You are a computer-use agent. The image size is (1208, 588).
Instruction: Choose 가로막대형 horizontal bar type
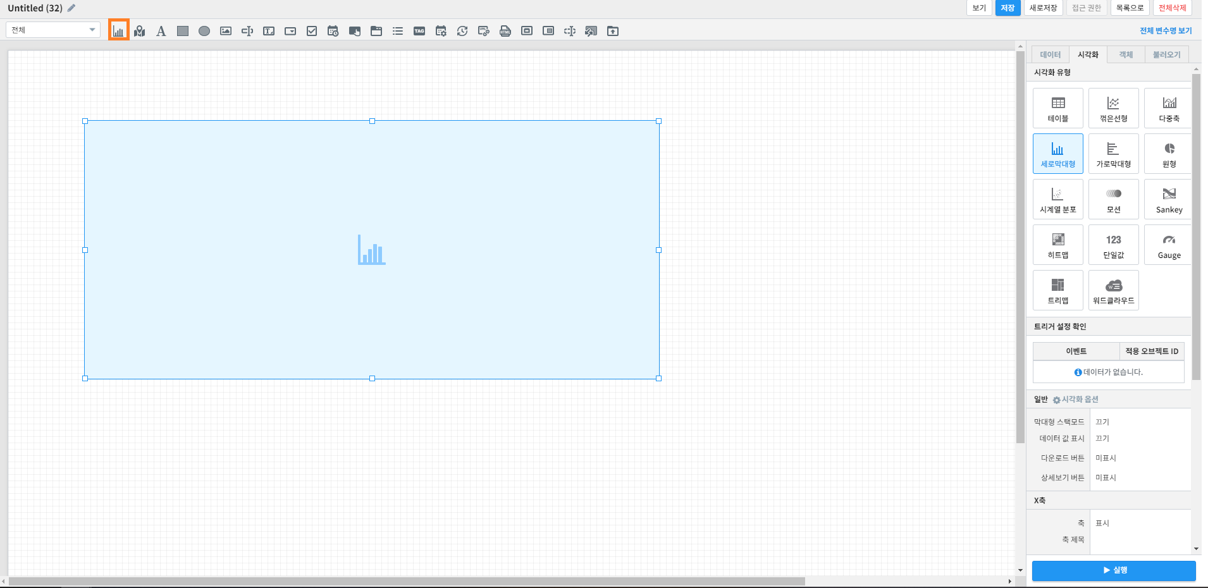pos(1114,154)
